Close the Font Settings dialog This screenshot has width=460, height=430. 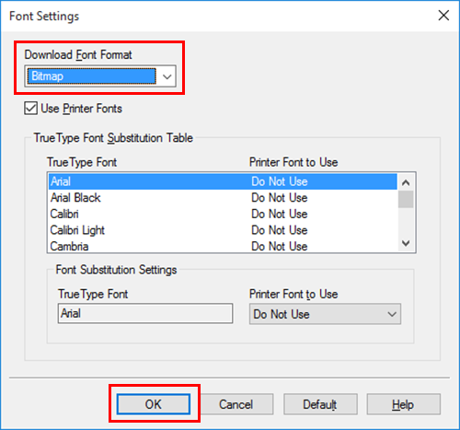click(443, 16)
